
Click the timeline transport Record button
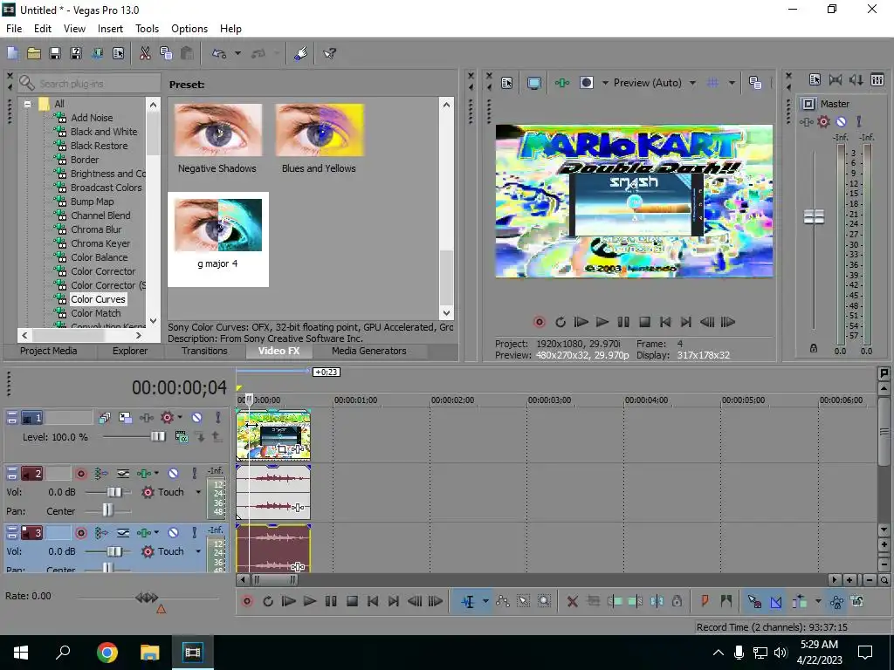point(247,601)
